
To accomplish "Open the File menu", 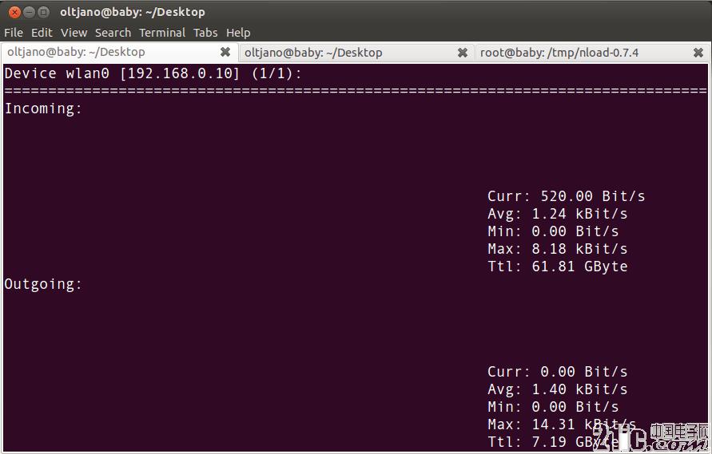I will tap(14, 33).
